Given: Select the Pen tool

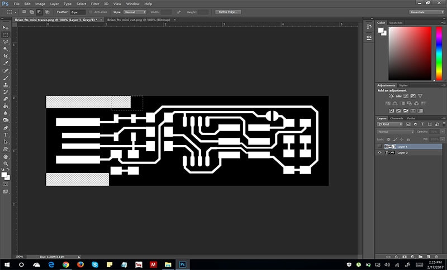Looking at the screenshot, I should [x=6, y=128].
